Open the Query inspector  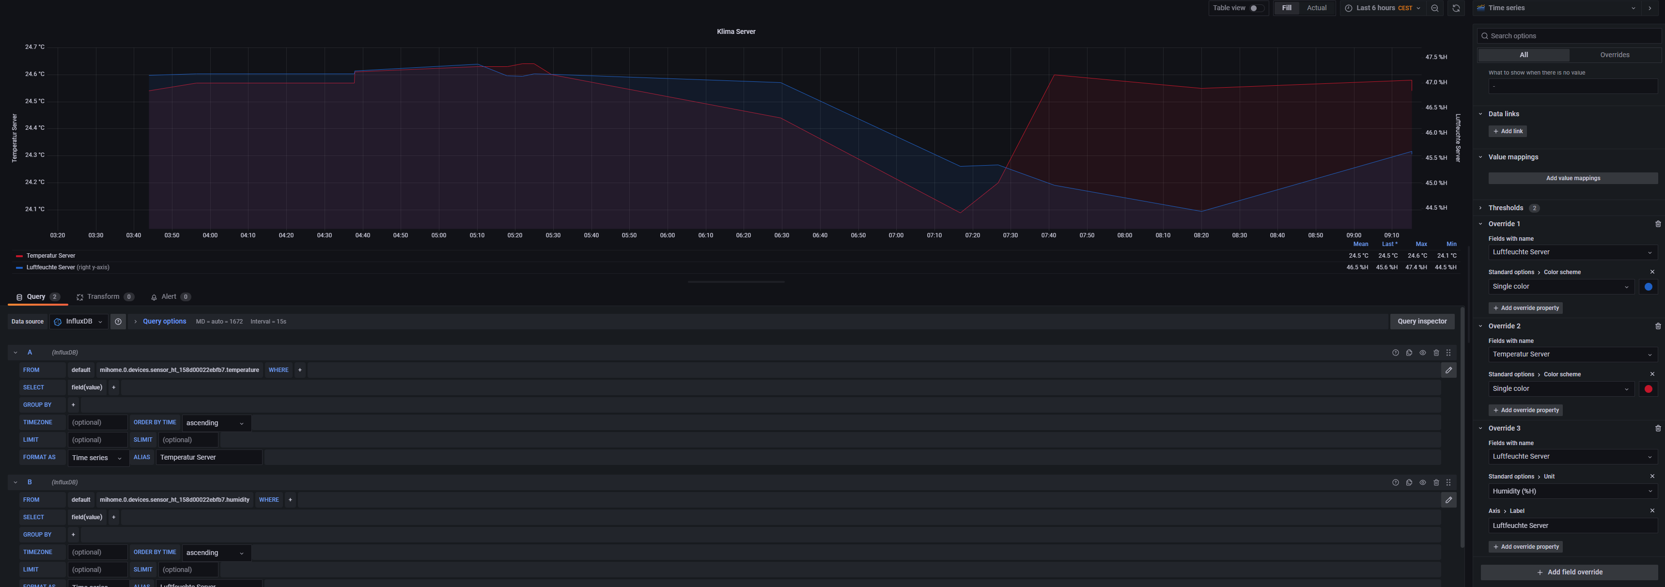1421,321
